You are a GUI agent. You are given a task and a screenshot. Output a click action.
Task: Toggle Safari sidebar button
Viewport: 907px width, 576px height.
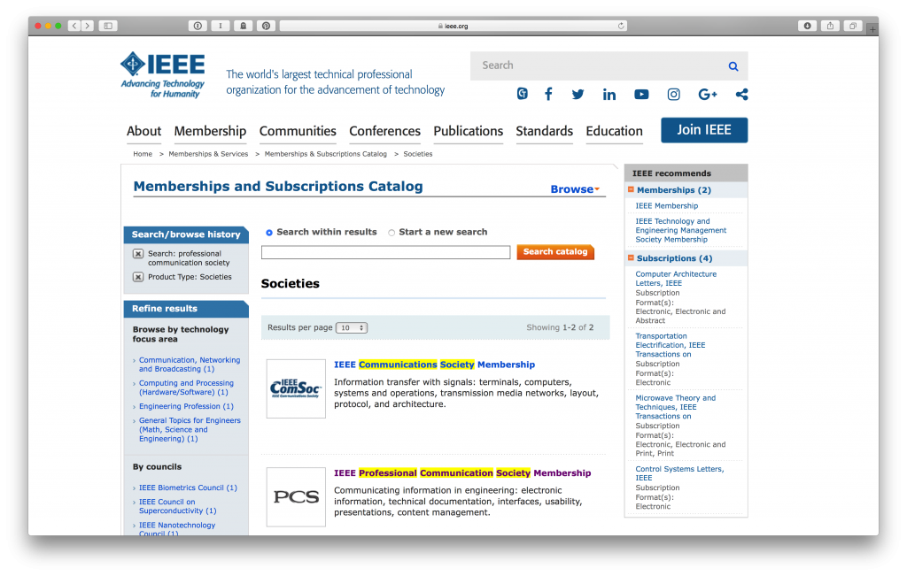click(x=108, y=26)
